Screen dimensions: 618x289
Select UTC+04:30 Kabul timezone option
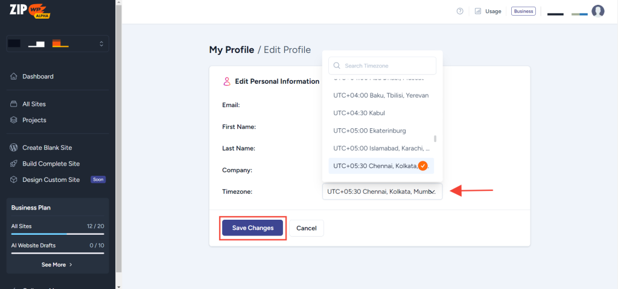click(x=359, y=113)
